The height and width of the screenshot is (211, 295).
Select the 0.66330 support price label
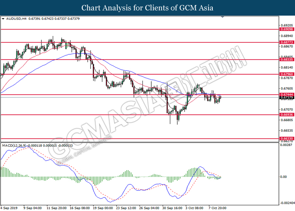pos(287,138)
